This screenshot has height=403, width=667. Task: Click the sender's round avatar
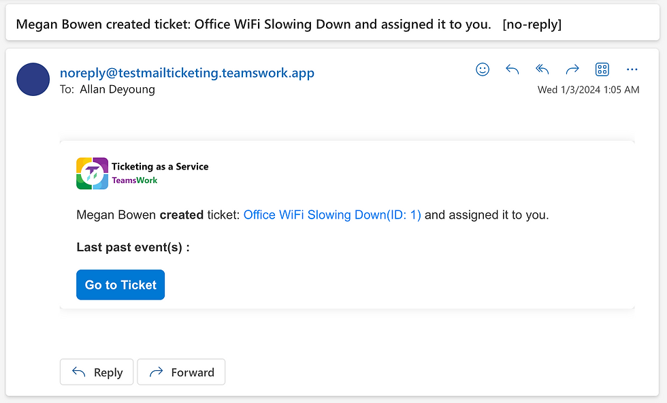coord(33,80)
